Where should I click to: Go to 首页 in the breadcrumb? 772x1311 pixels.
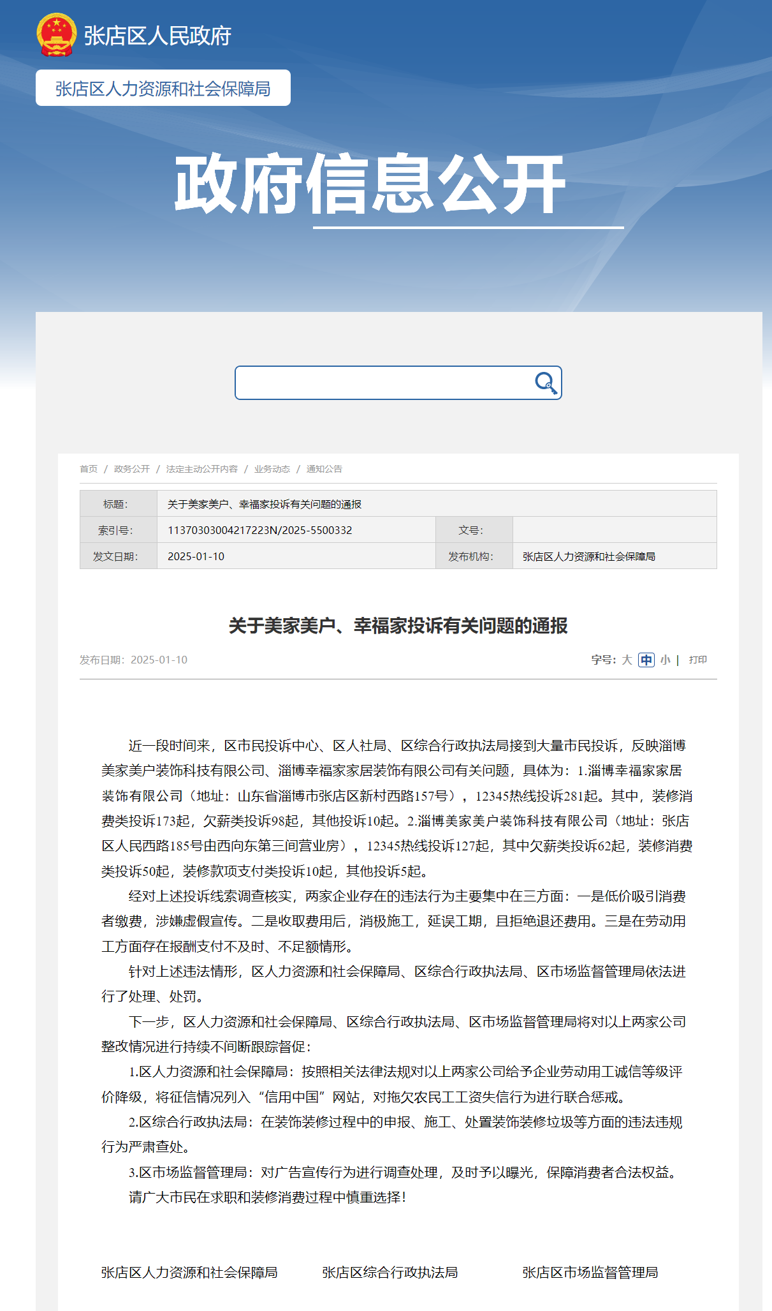pyautogui.click(x=89, y=469)
